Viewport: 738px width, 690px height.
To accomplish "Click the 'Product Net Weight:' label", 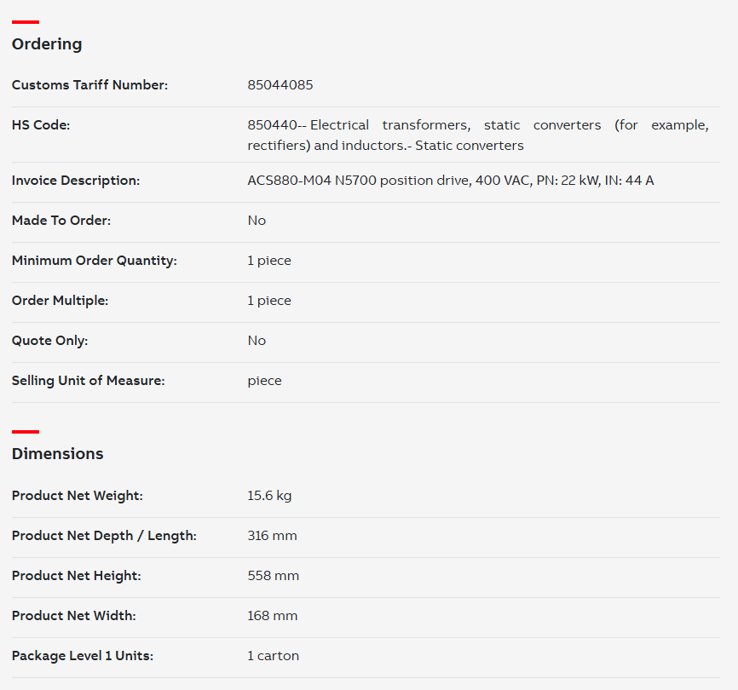I will tap(78, 495).
